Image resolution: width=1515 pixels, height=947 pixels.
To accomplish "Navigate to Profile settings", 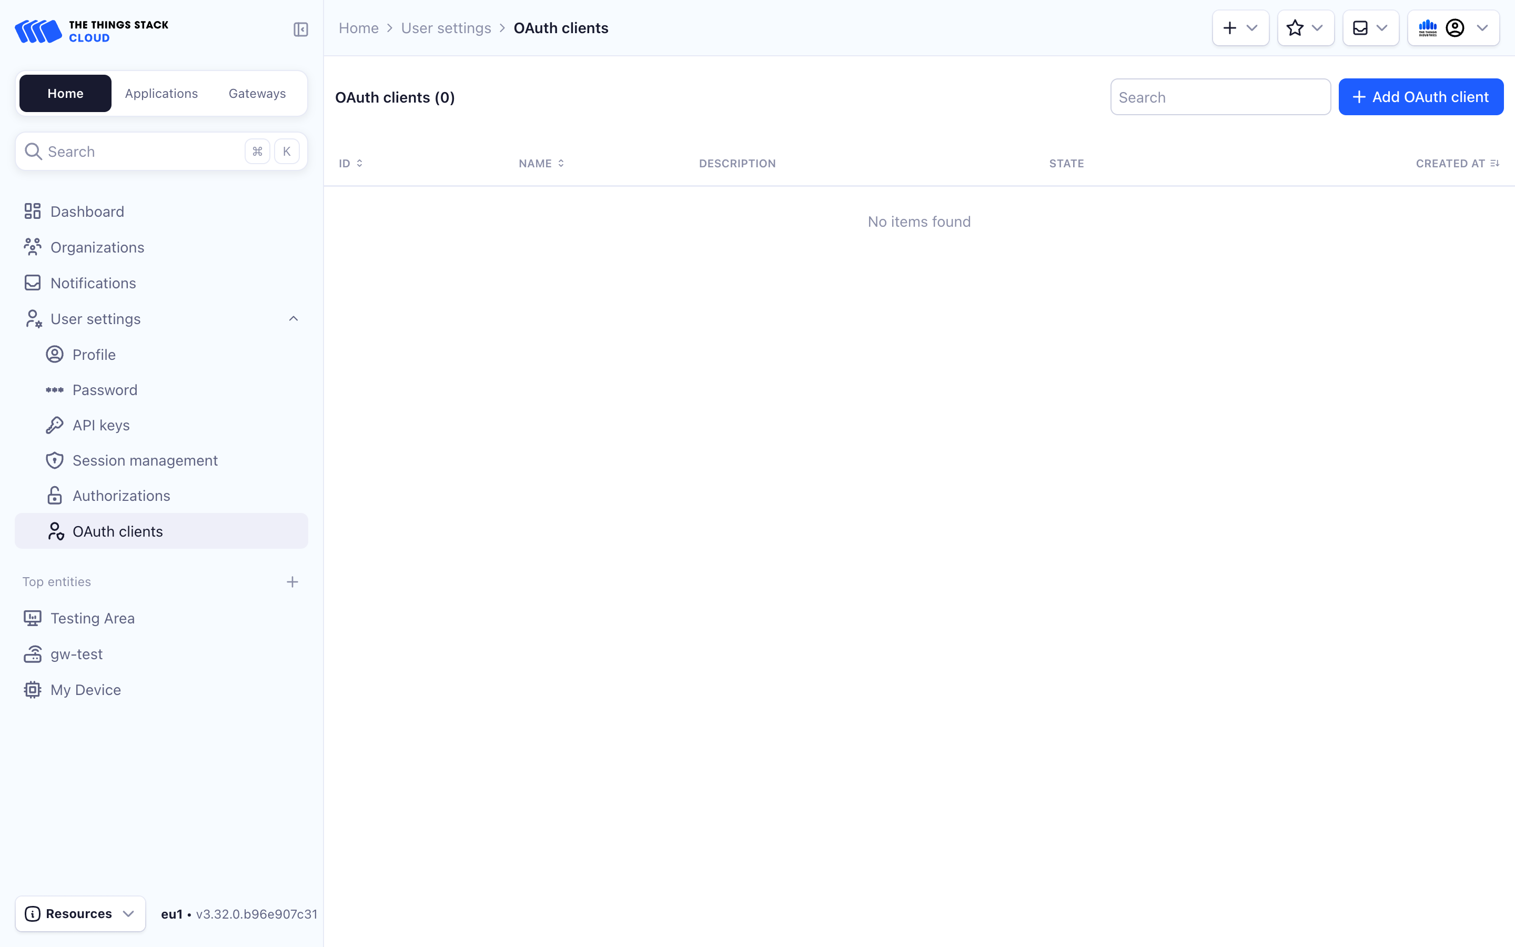I will (x=94, y=355).
